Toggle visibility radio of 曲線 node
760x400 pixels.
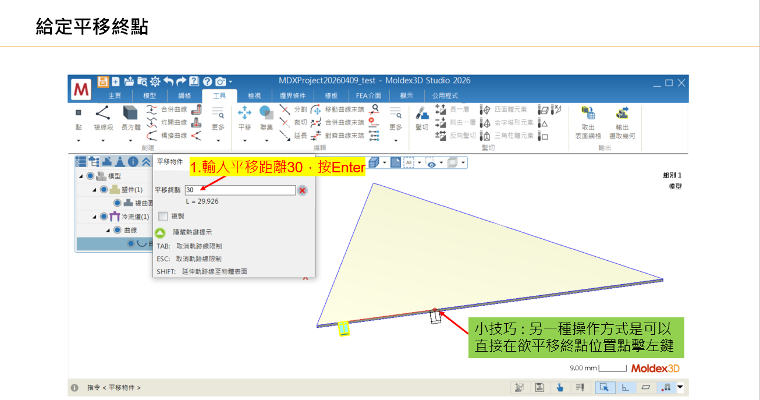117,230
